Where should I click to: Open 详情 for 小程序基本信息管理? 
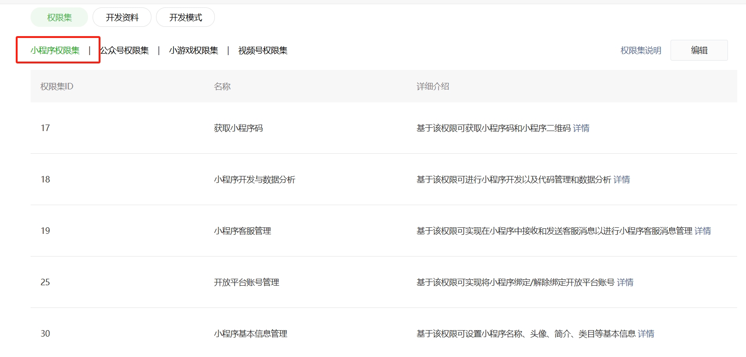(x=646, y=334)
